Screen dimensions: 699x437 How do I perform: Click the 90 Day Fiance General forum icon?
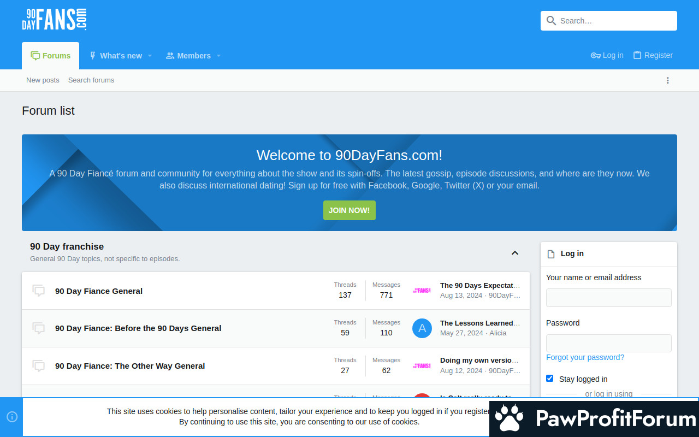[39, 291]
